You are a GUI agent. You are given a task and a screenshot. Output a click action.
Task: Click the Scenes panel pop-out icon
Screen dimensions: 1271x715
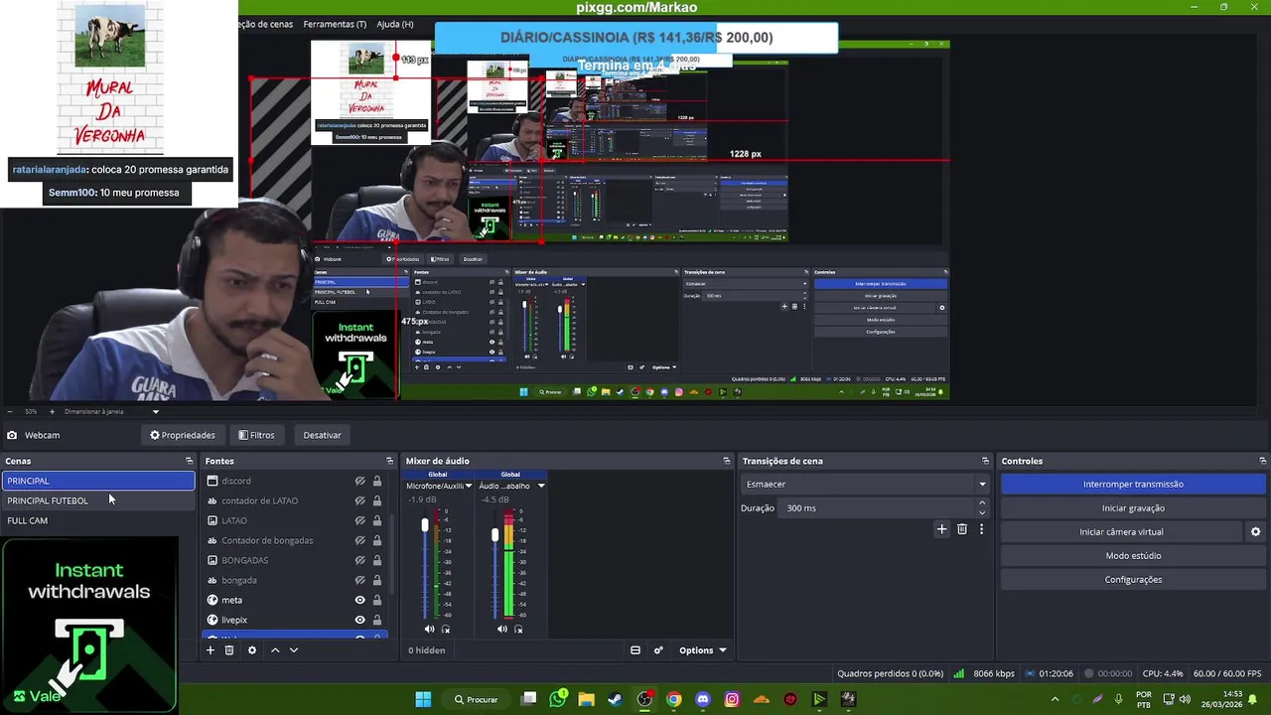(x=189, y=461)
